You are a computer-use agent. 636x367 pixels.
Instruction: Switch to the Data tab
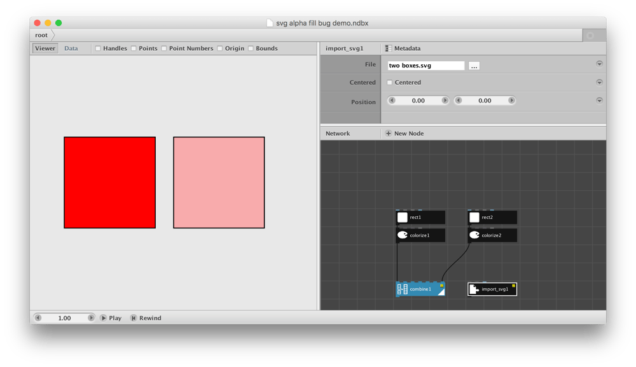71,48
